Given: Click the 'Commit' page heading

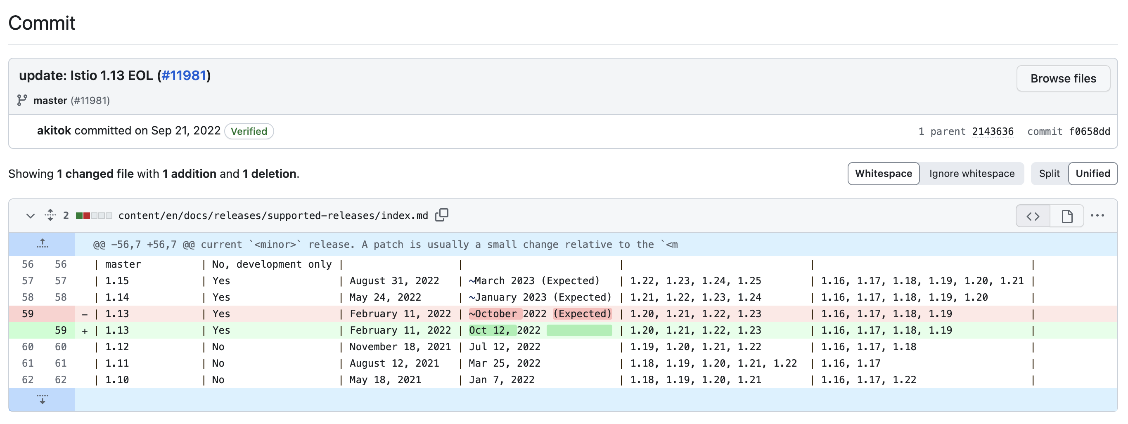Looking at the screenshot, I should tap(42, 23).
